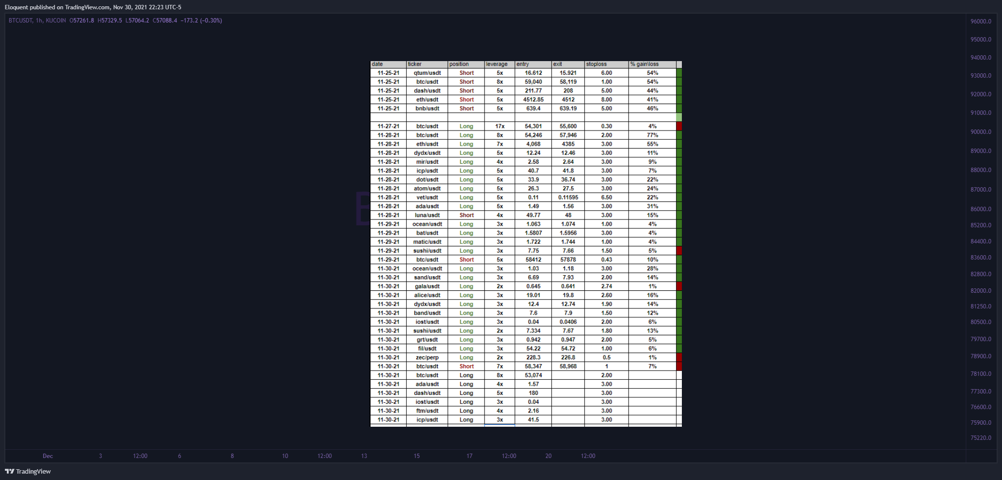Click the 17x leverage cell
The image size is (1002, 480).
click(x=499, y=126)
